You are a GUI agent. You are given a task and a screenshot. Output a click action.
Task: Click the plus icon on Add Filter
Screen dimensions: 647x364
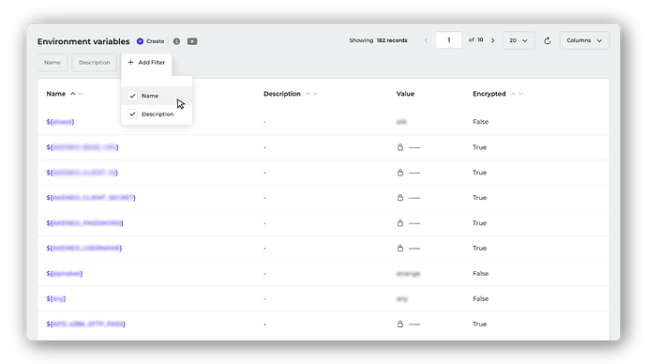click(x=130, y=62)
